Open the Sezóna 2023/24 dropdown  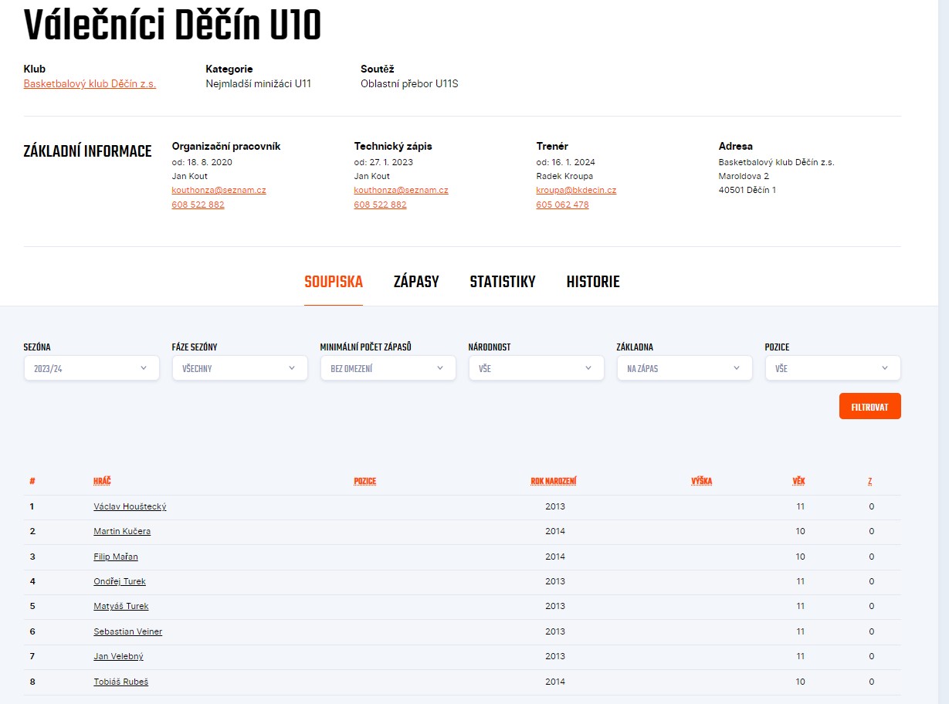(x=92, y=368)
